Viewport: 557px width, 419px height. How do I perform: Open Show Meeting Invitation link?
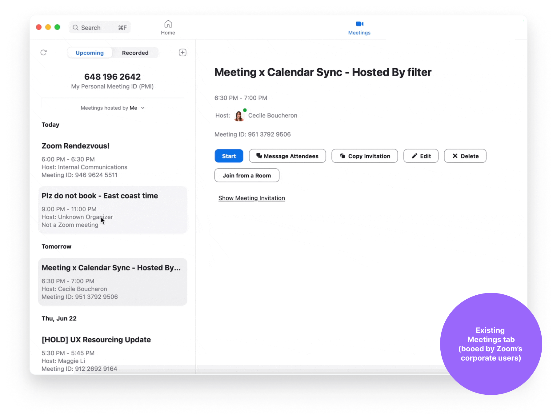(251, 198)
